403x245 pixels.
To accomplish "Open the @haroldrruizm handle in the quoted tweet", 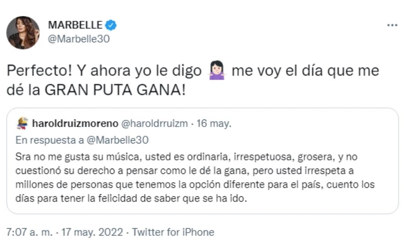I will 154,123.
